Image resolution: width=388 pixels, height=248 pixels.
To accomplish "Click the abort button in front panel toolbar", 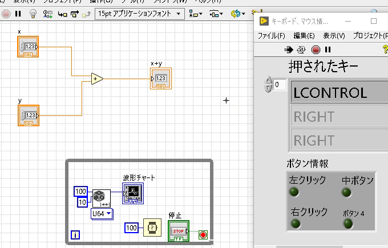I will (x=316, y=50).
